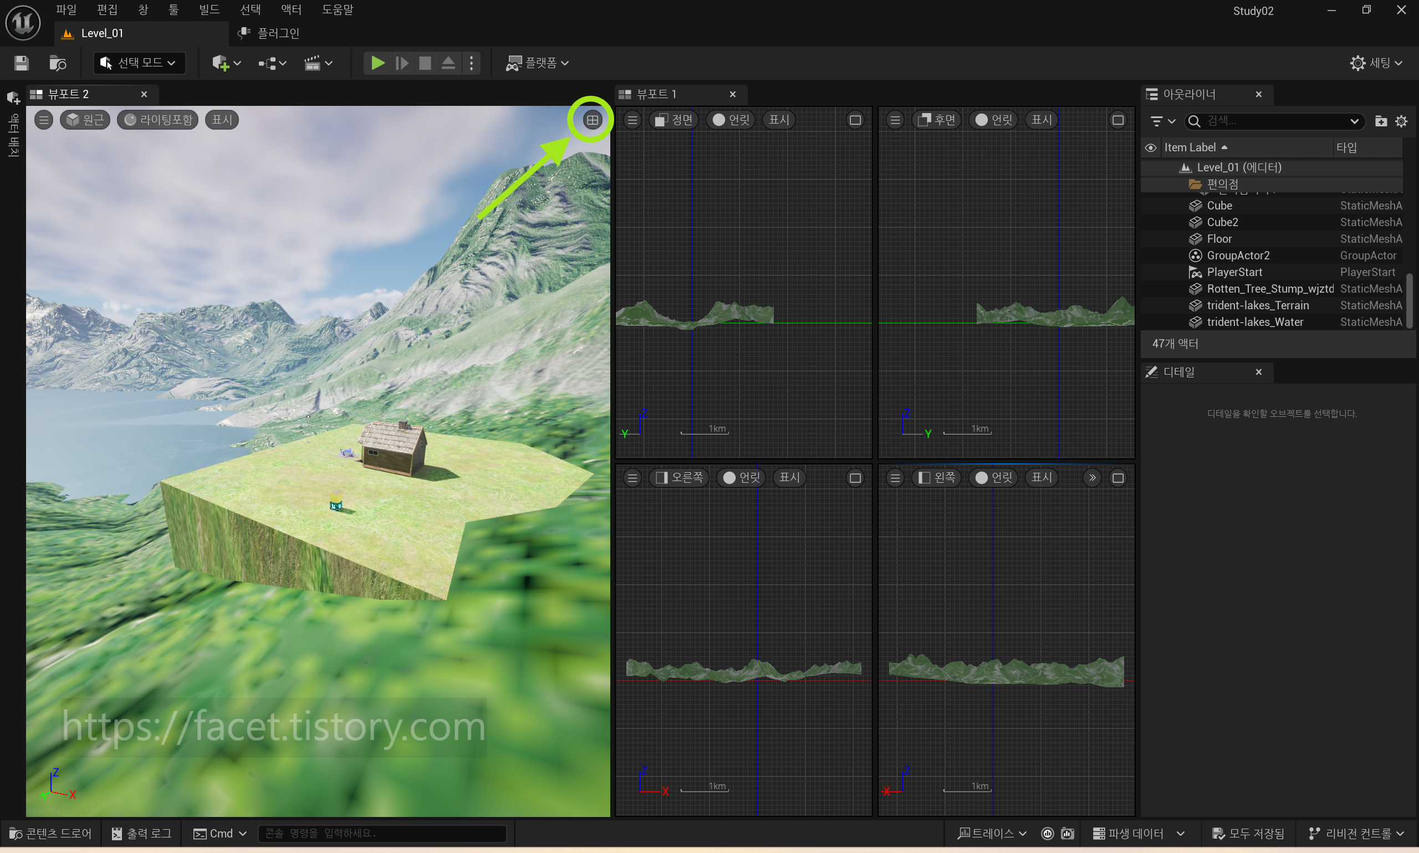Open hamburger options menu in perspective viewport
Screen dimensions: 1419x853
(44, 120)
